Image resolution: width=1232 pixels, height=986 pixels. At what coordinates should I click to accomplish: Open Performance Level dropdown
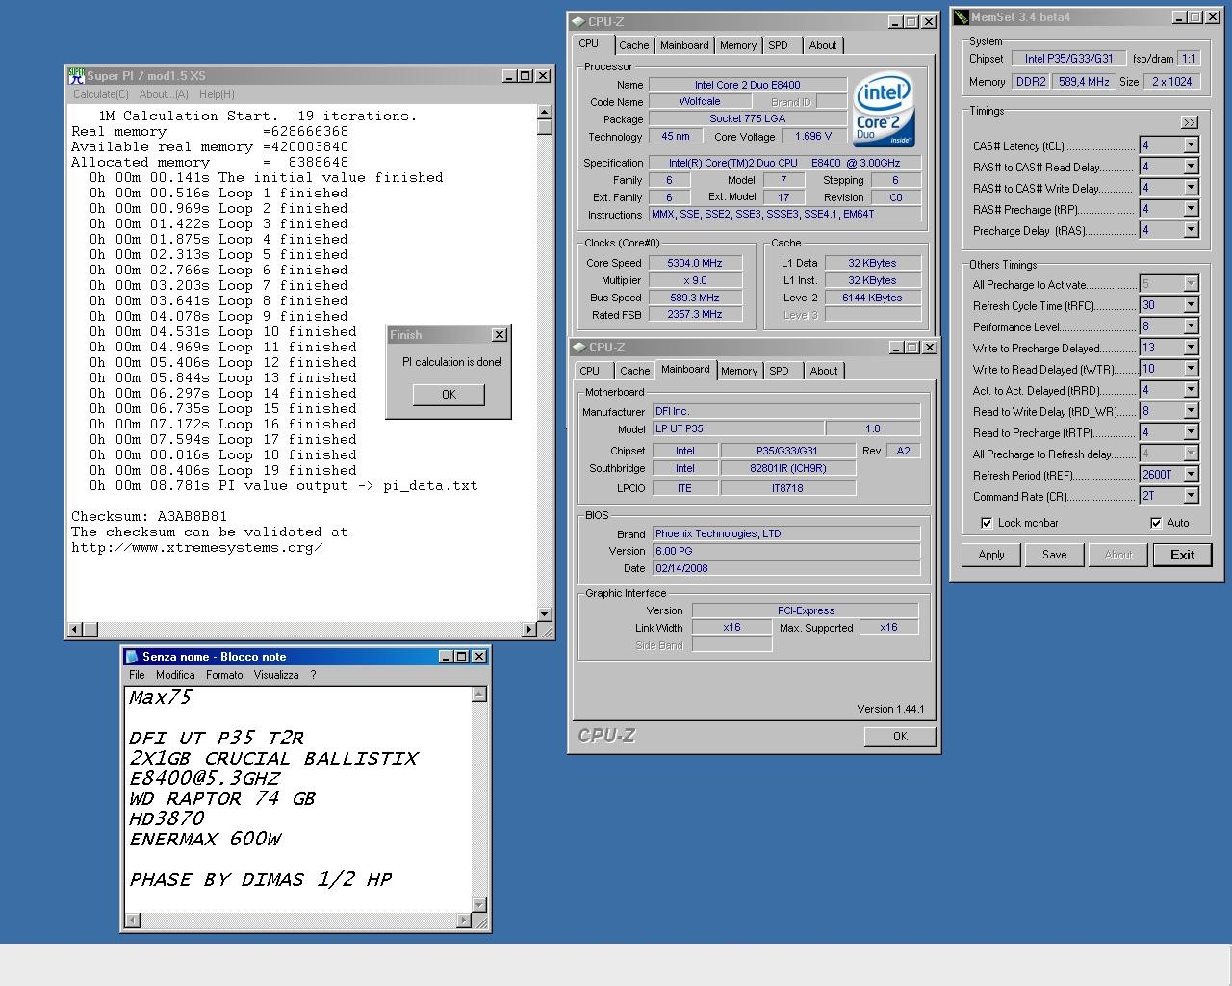(1191, 326)
